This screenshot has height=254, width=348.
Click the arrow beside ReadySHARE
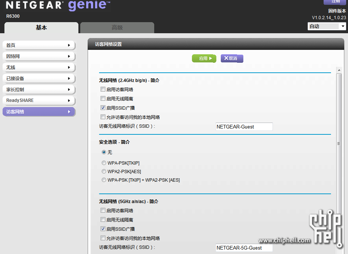pos(69,101)
